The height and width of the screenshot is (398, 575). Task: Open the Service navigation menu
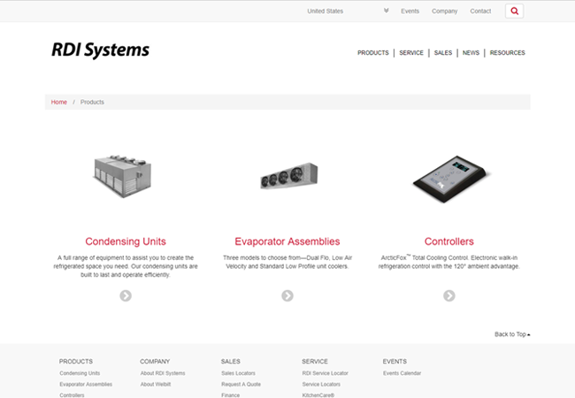411,53
